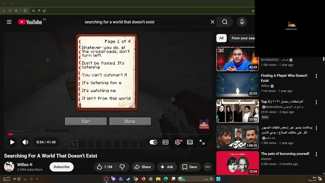Enter fullscreen mode

[x=202, y=142]
